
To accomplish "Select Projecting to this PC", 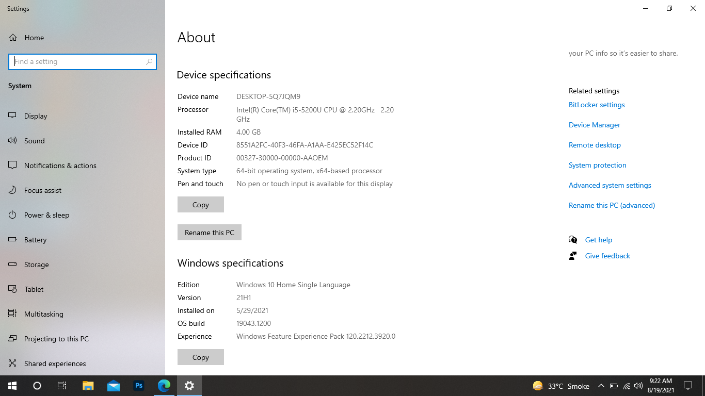I will (x=55, y=338).
